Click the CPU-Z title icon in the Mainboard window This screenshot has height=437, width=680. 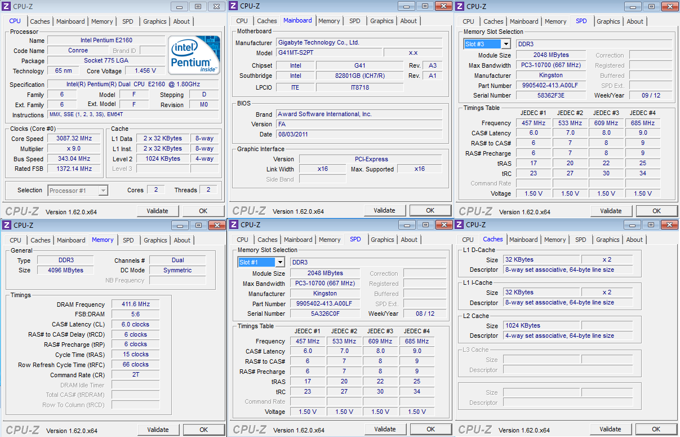(233, 6)
